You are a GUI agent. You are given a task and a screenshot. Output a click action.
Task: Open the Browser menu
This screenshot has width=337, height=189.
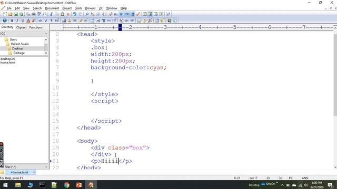90,8
